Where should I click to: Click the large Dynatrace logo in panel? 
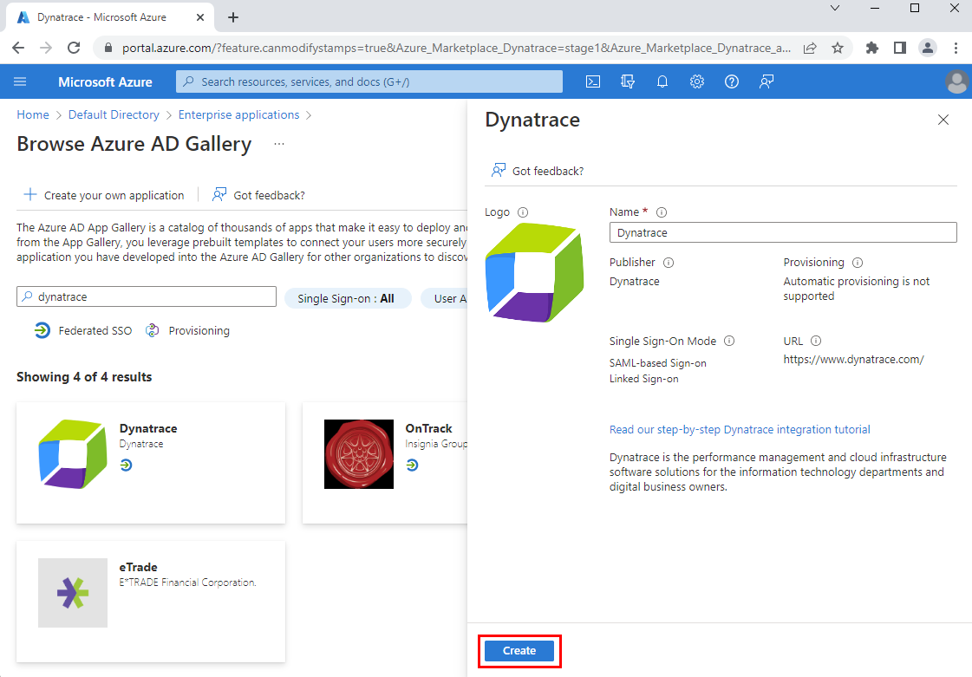[x=534, y=273]
